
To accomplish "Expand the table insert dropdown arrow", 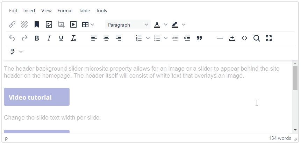I will (92, 24).
